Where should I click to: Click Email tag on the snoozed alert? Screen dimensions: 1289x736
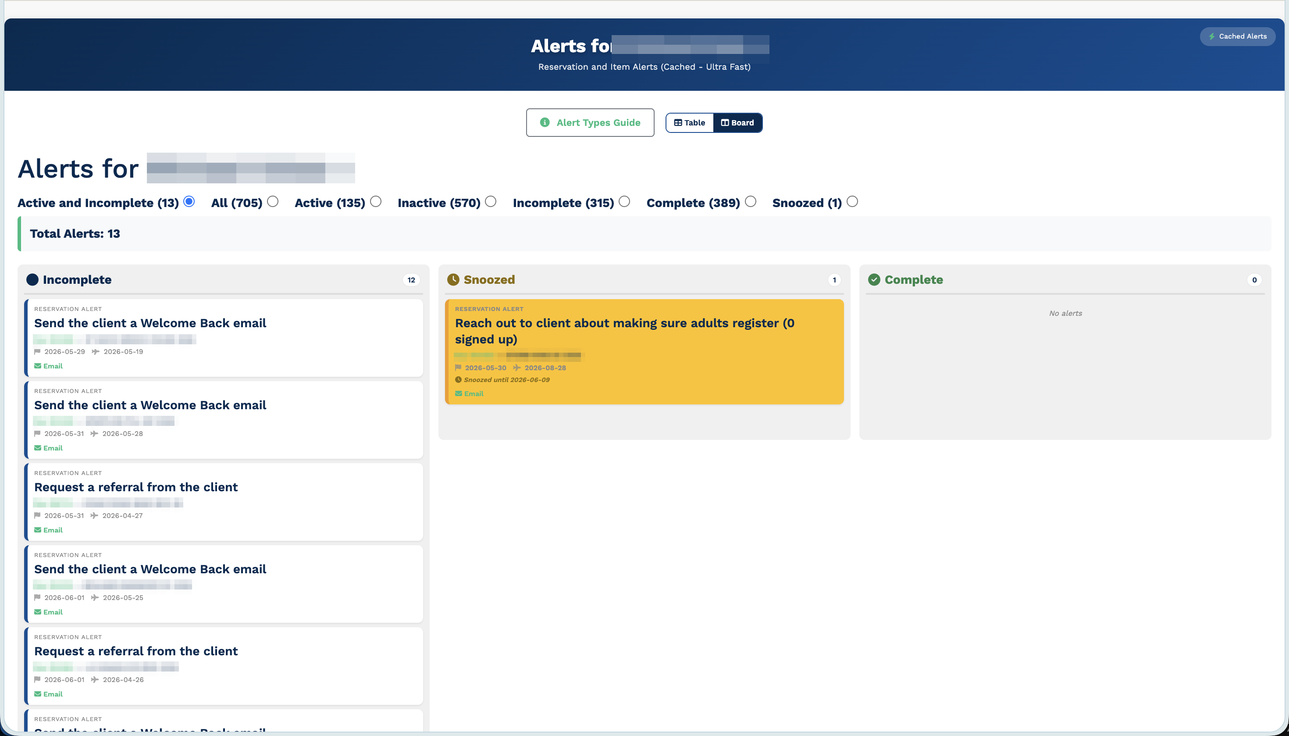point(470,394)
